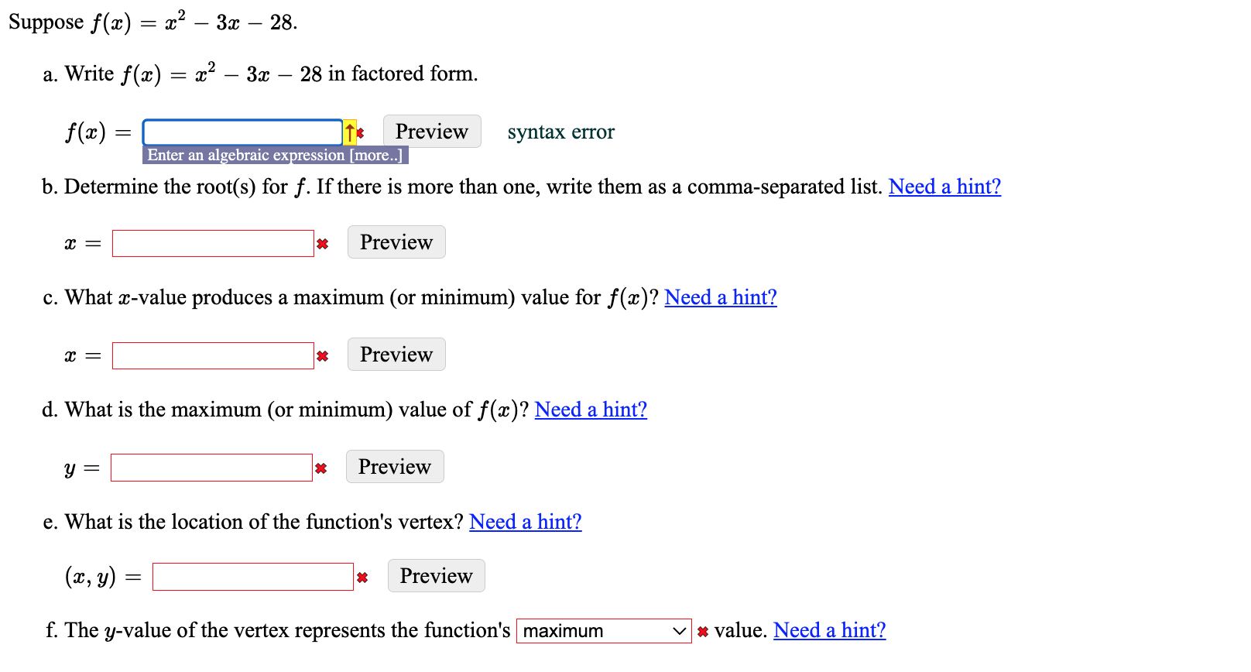Focus the x = input field in part c
This screenshot has height=672, width=1251.
tap(213, 356)
